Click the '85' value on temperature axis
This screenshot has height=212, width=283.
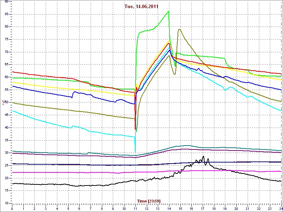6,14
